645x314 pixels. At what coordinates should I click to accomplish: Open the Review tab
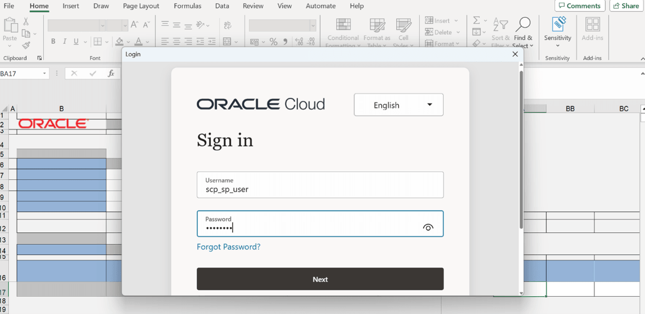pos(253,6)
